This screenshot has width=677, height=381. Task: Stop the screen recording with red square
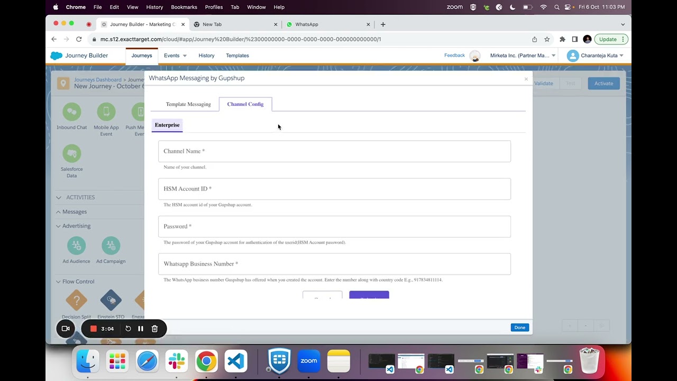pos(94,329)
